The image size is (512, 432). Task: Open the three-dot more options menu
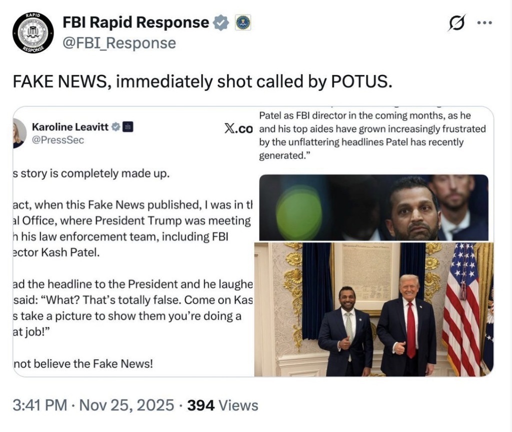[485, 23]
